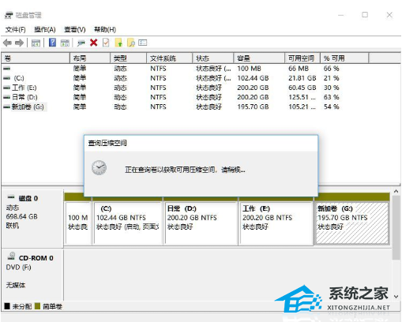Viewport: 402px width, 322px height.
Task: Click the Back arrow toolbar icon
Action: pos(7,43)
